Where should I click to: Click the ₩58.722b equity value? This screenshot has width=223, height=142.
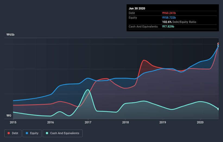pyautogui.click(x=169, y=18)
